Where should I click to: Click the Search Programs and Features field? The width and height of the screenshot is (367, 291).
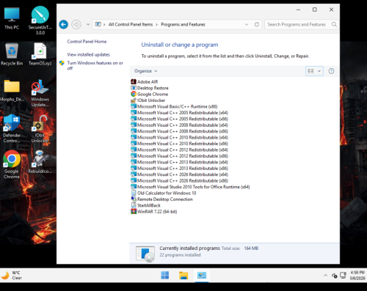(302, 24)
